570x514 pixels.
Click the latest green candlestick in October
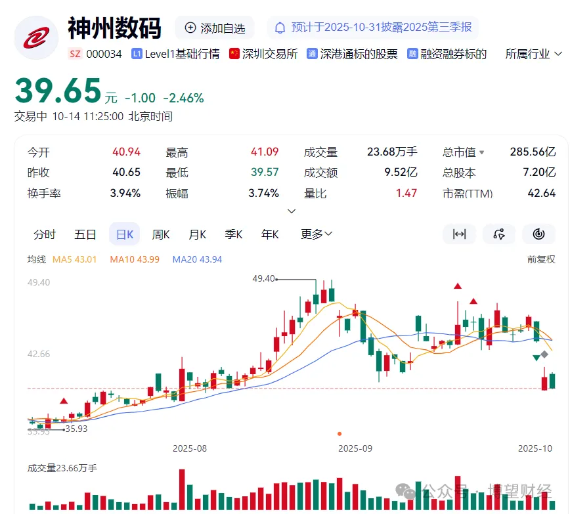tap(552, 381)
